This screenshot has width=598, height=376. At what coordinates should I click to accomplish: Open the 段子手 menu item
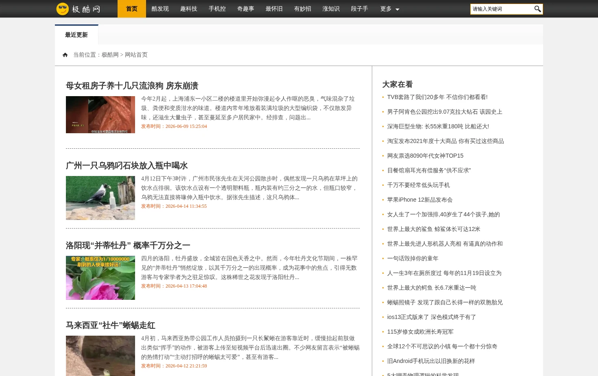pos(360,9)
